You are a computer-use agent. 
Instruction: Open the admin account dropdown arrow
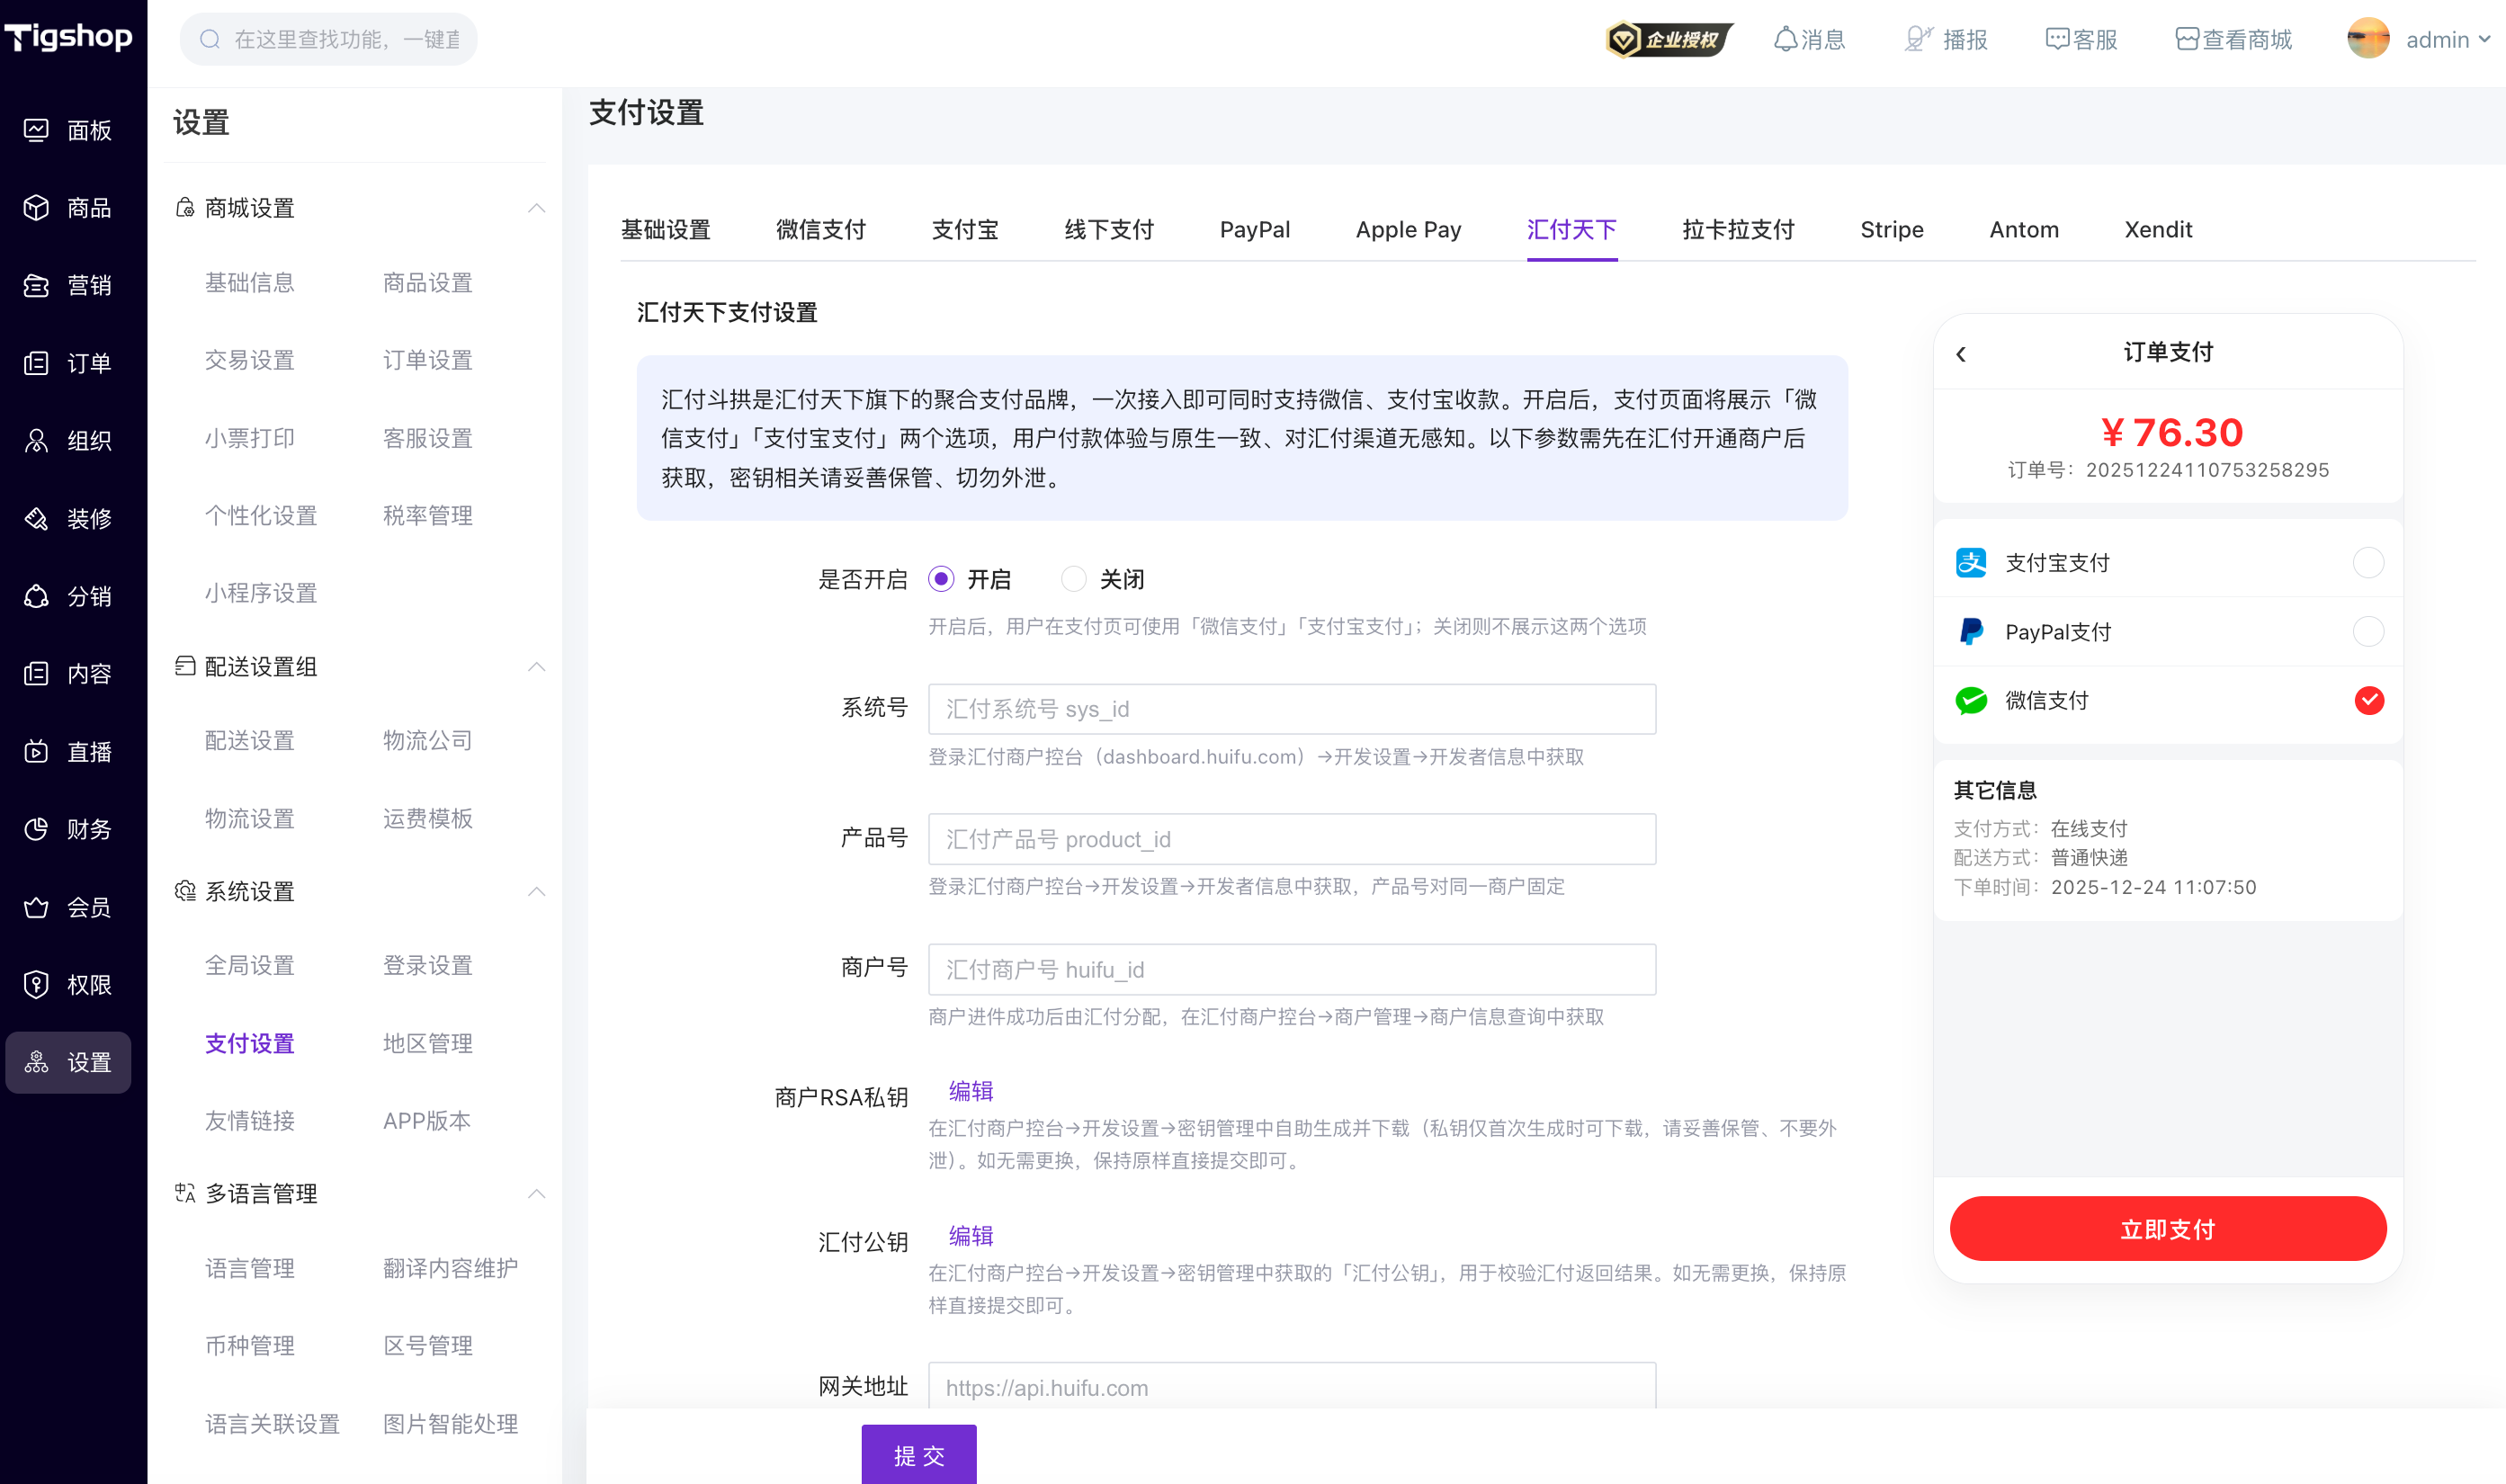click(2485, 39)
